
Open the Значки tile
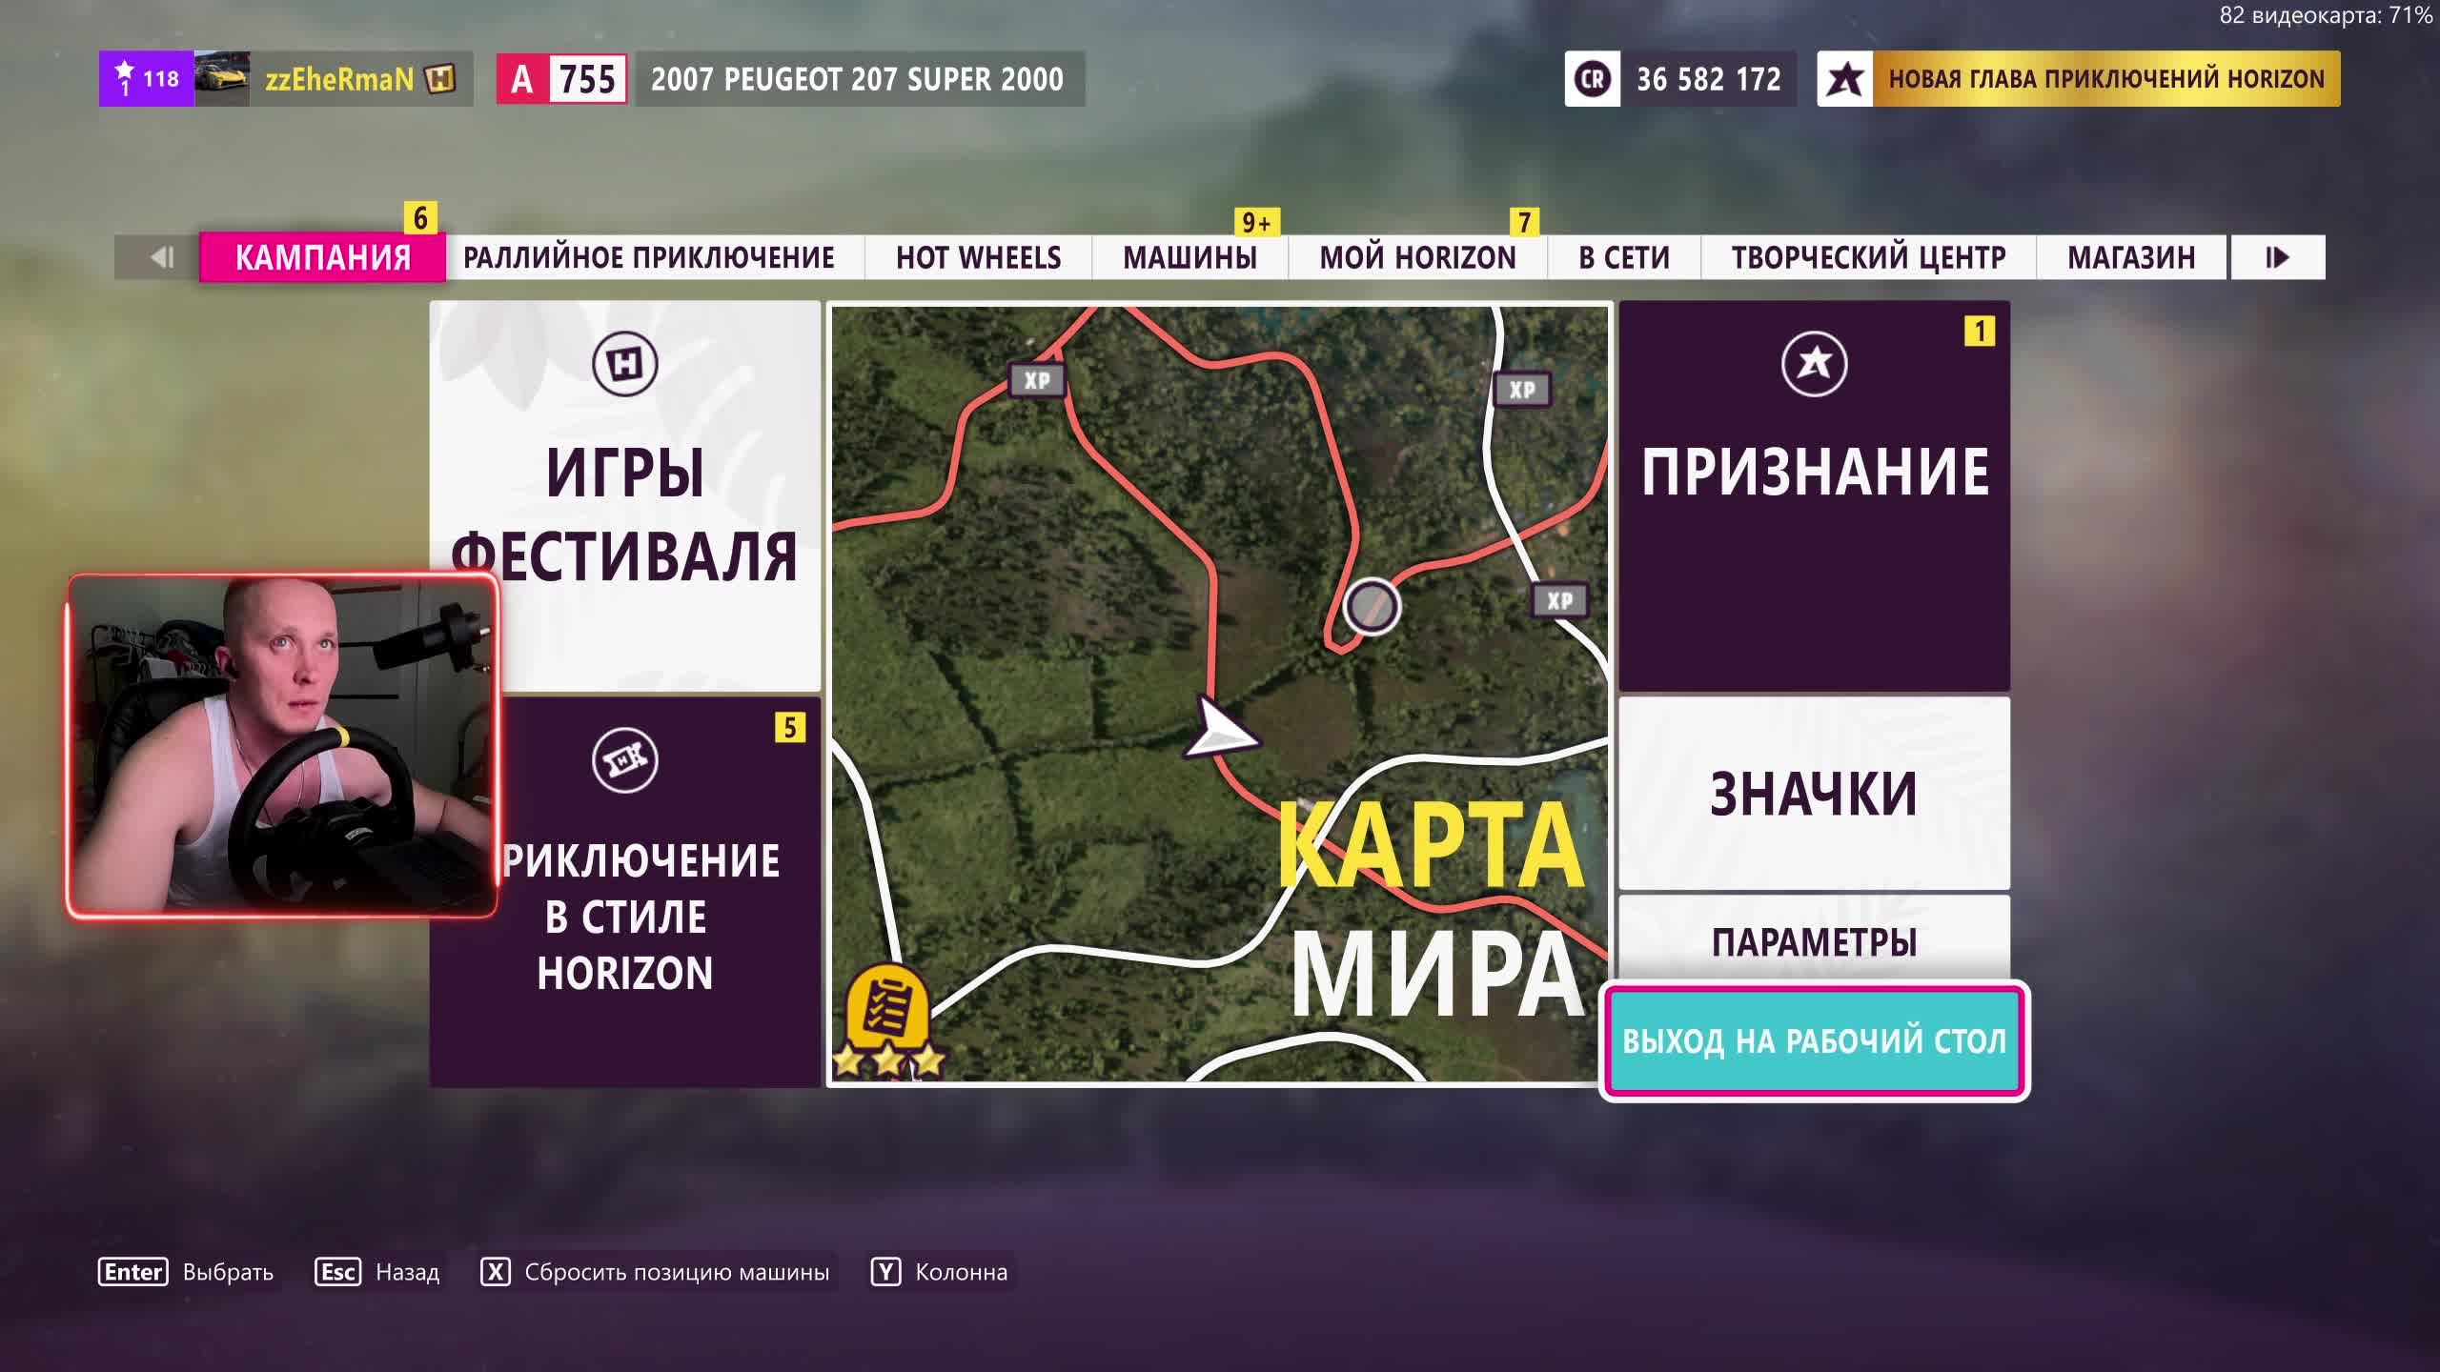coord(1814,794)
